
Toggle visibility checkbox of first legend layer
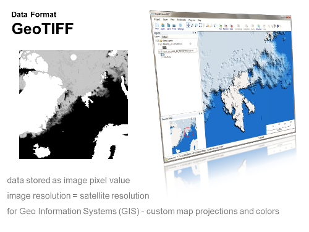[161, 44]
